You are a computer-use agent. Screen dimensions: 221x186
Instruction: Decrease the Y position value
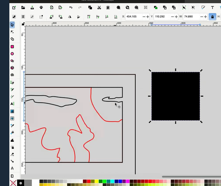[x=173, y=17]
